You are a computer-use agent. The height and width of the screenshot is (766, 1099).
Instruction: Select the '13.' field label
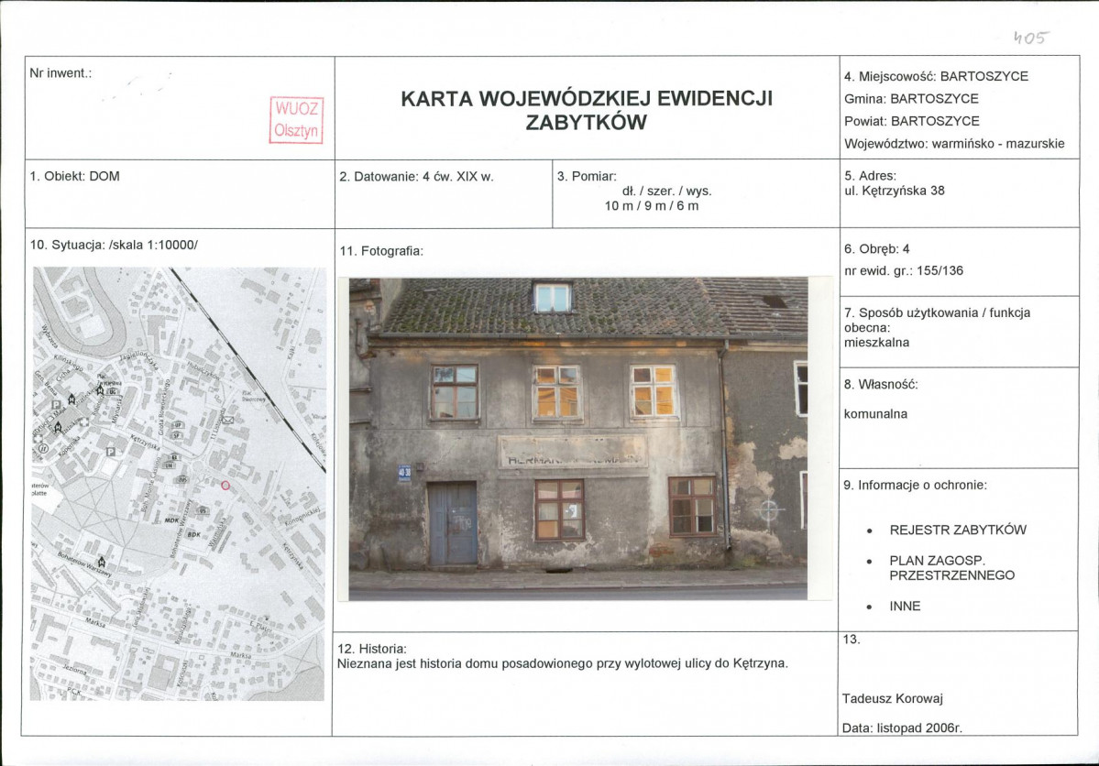tap(852, 640)
